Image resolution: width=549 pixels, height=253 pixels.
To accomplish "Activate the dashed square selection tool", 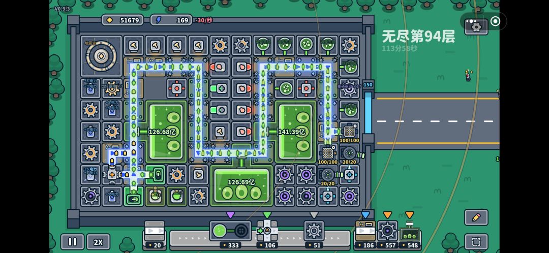I will point(476,242).
